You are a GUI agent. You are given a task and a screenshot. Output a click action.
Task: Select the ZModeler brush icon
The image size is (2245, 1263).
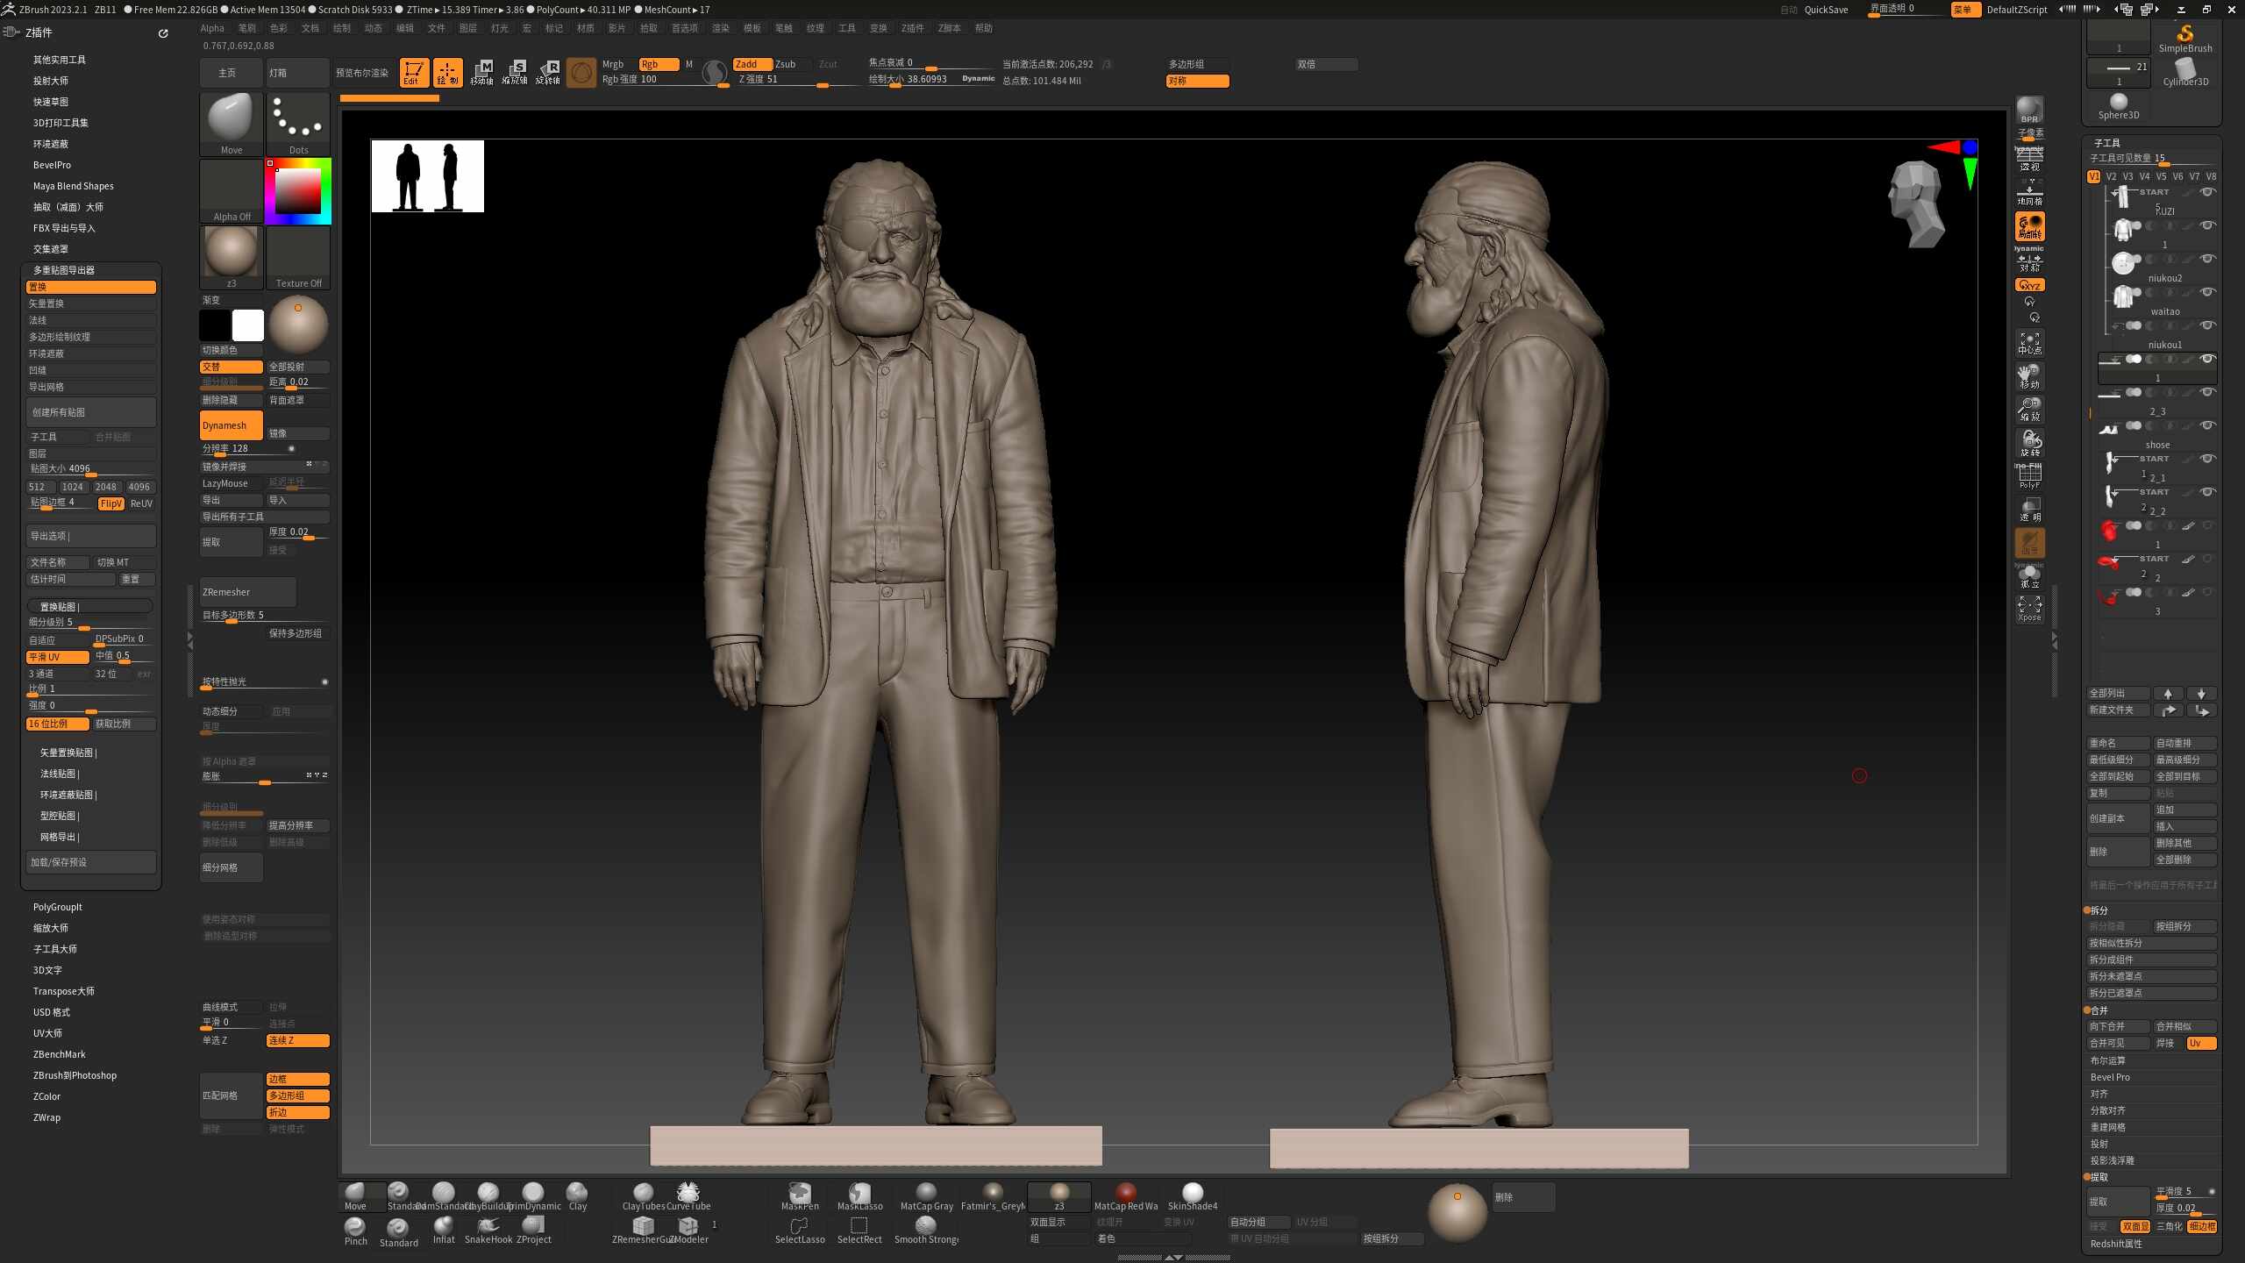click(x=688, y=1226)
